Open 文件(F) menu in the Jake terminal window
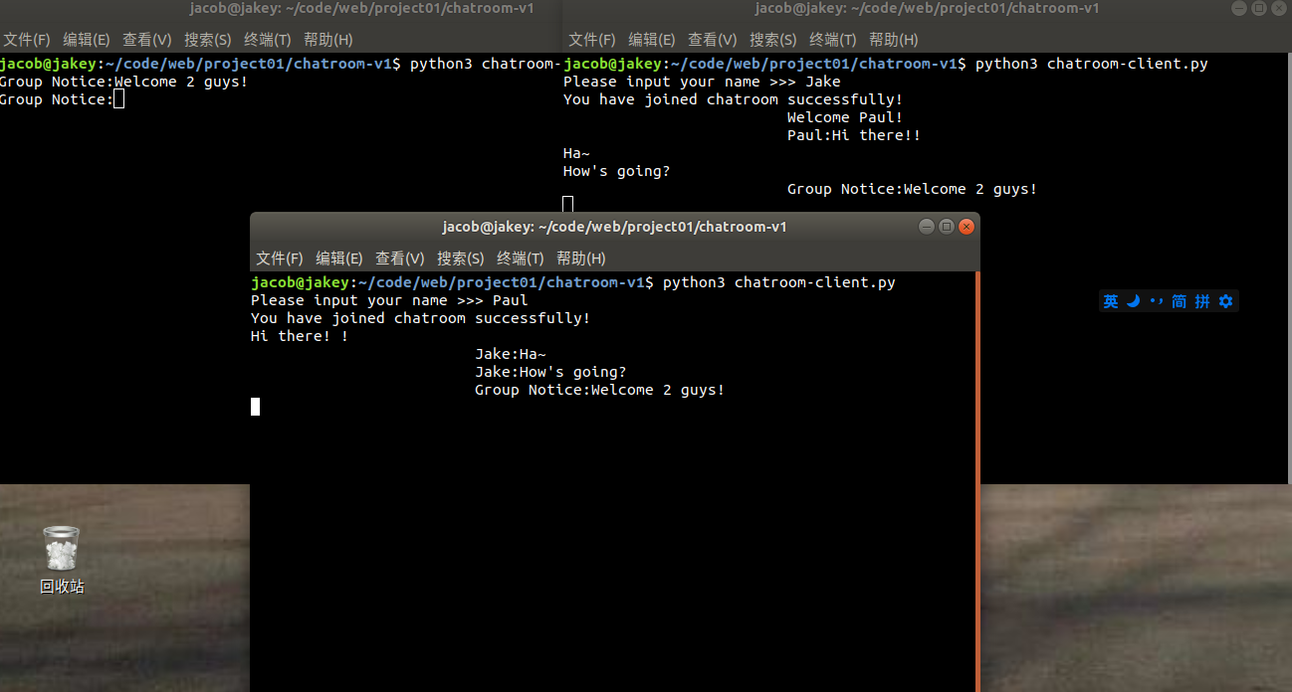Image resolution: width=1292 pixels, height=692 pixels. (x=592, y=40)
